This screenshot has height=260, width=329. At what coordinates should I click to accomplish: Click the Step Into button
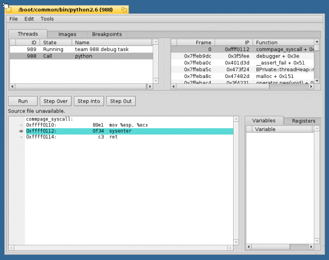pyautogui.click(x=89, y=101)
